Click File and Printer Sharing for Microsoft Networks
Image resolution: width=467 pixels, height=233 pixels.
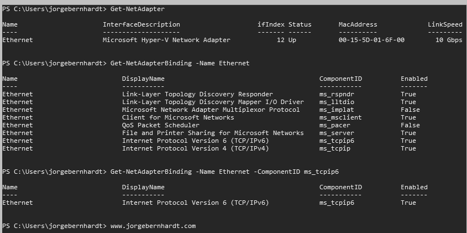coord(213,133)
